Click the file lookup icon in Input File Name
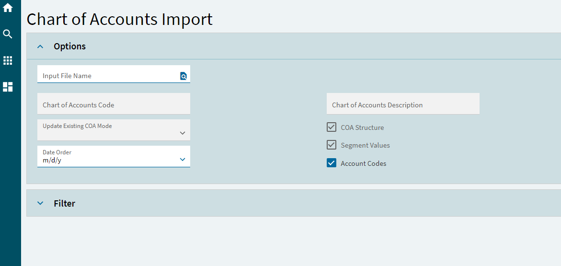Viewport: 561px width, 266px height. coord(183,76)
